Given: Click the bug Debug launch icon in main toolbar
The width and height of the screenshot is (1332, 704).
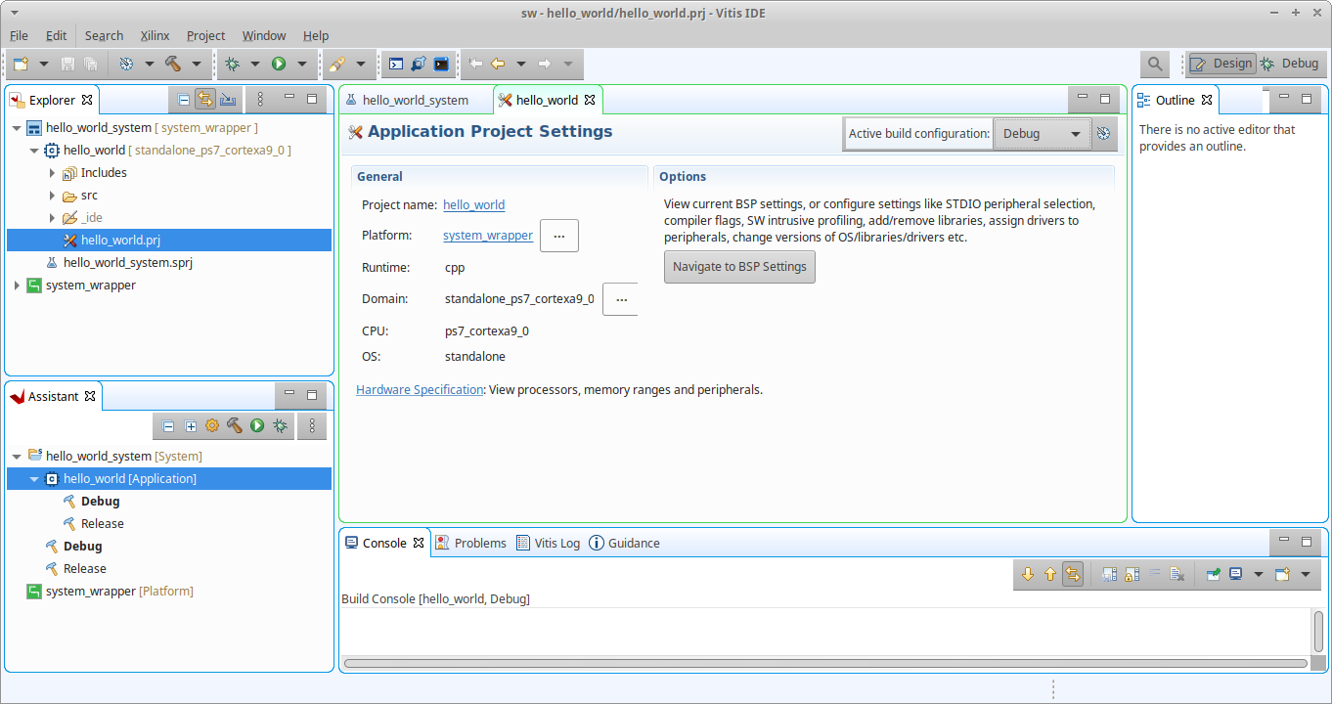Looking at the screenshot, I should coord(232,64).
